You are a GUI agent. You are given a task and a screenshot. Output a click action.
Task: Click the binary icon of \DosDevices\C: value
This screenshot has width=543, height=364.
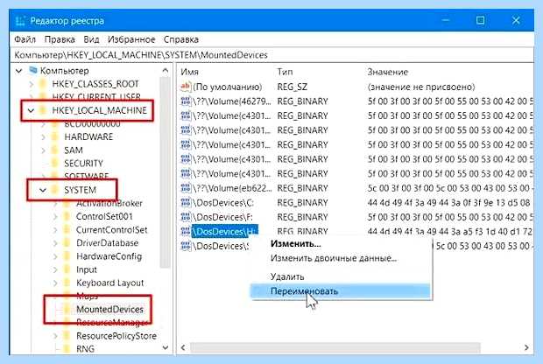point(186,203)
